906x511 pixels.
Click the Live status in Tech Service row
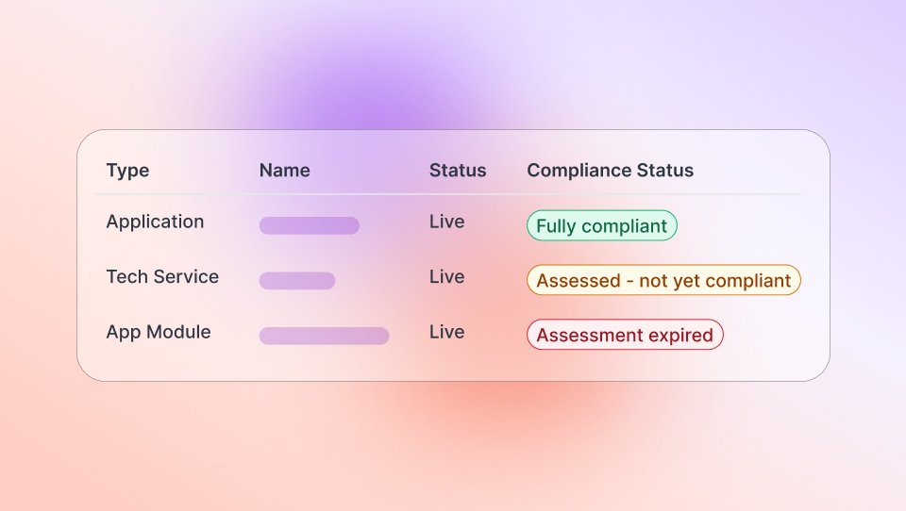(x=446, y=276)
